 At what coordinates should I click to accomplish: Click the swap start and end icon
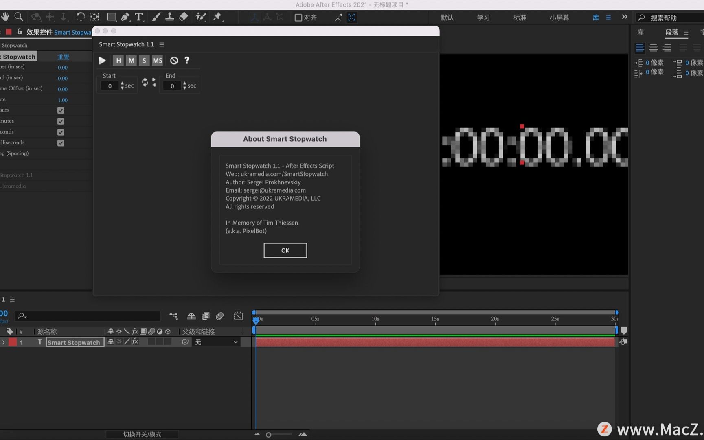pos(145,82)
